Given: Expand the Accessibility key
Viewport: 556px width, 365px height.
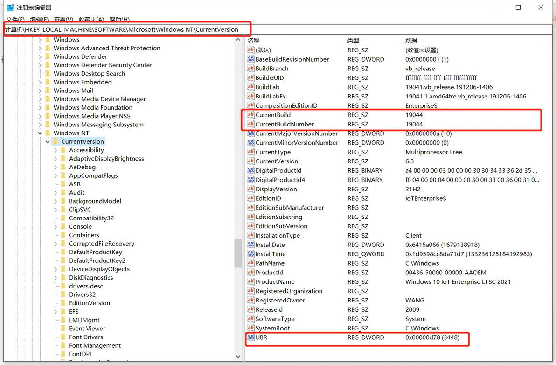Looking at the screenshot, I should [x=56, y=150].
